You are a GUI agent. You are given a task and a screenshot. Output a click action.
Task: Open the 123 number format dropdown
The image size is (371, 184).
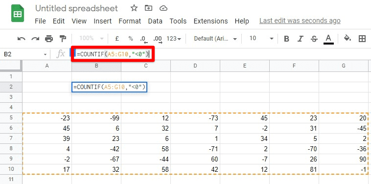tap(174, 39)
